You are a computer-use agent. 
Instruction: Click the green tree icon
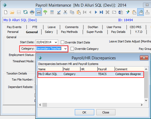coord(45,12)
